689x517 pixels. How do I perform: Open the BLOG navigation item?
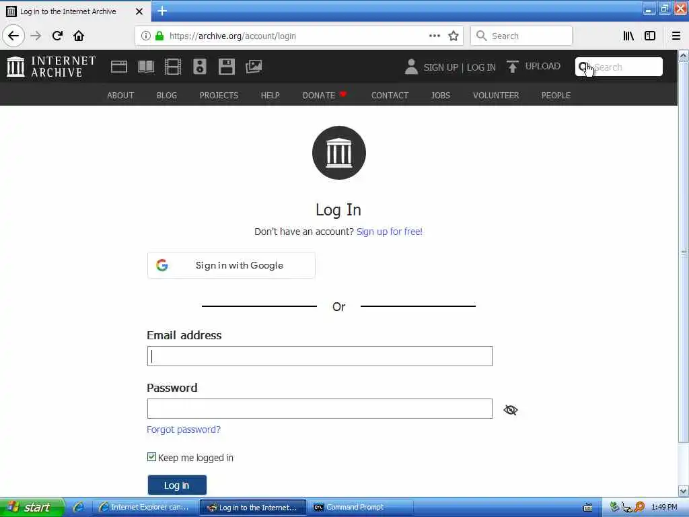(x=167, y=96)
